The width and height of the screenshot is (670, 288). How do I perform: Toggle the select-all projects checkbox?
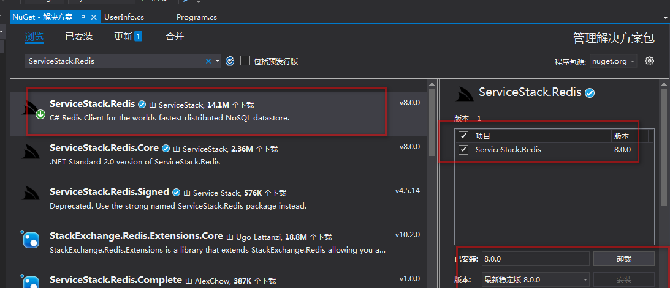click(x=463, y=136)
